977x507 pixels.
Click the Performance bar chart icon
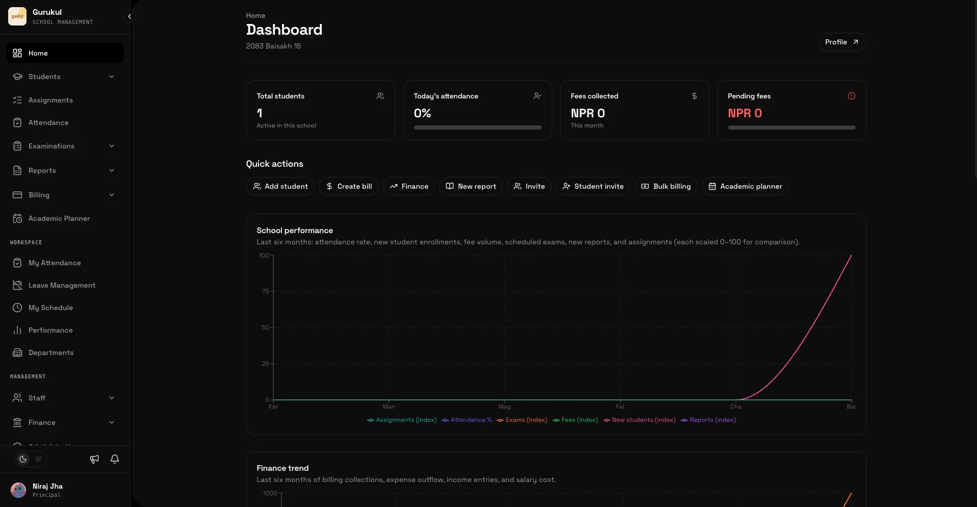tap(17, 330)
